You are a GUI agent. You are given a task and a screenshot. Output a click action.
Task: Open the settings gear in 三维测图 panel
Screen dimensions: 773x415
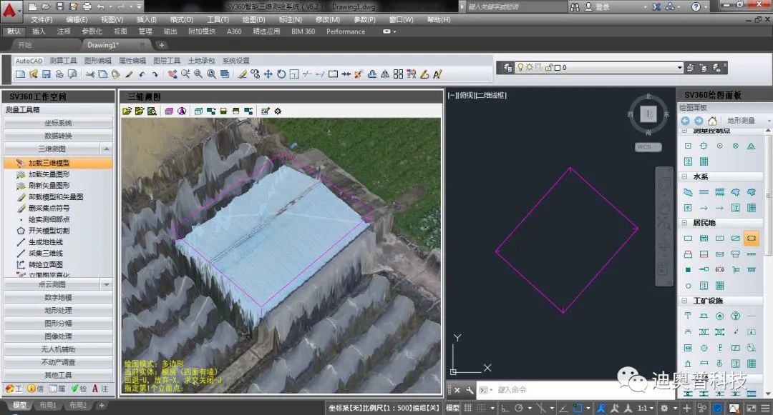pos(278,111)
